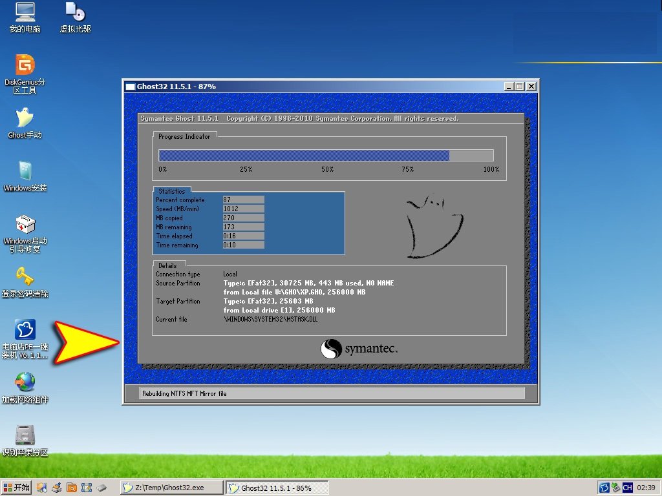
Task: Open the 开始 Start menu
Action: (16, 488)
